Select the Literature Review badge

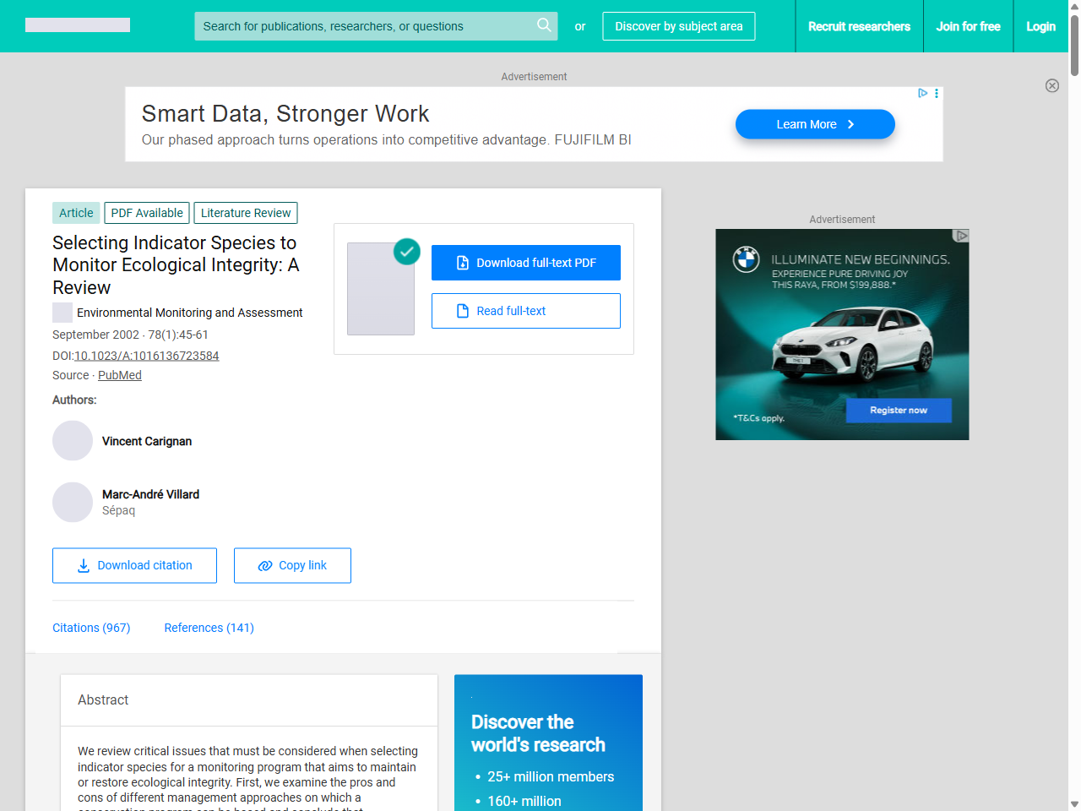click(x=245, y=213)
